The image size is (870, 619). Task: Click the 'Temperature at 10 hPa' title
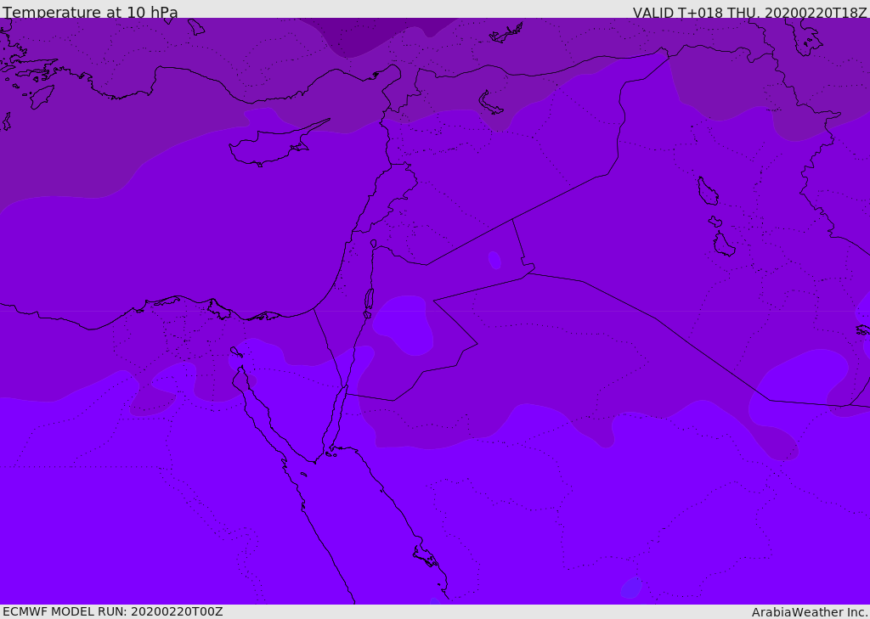pyautogui.click(x=90, y=12)
